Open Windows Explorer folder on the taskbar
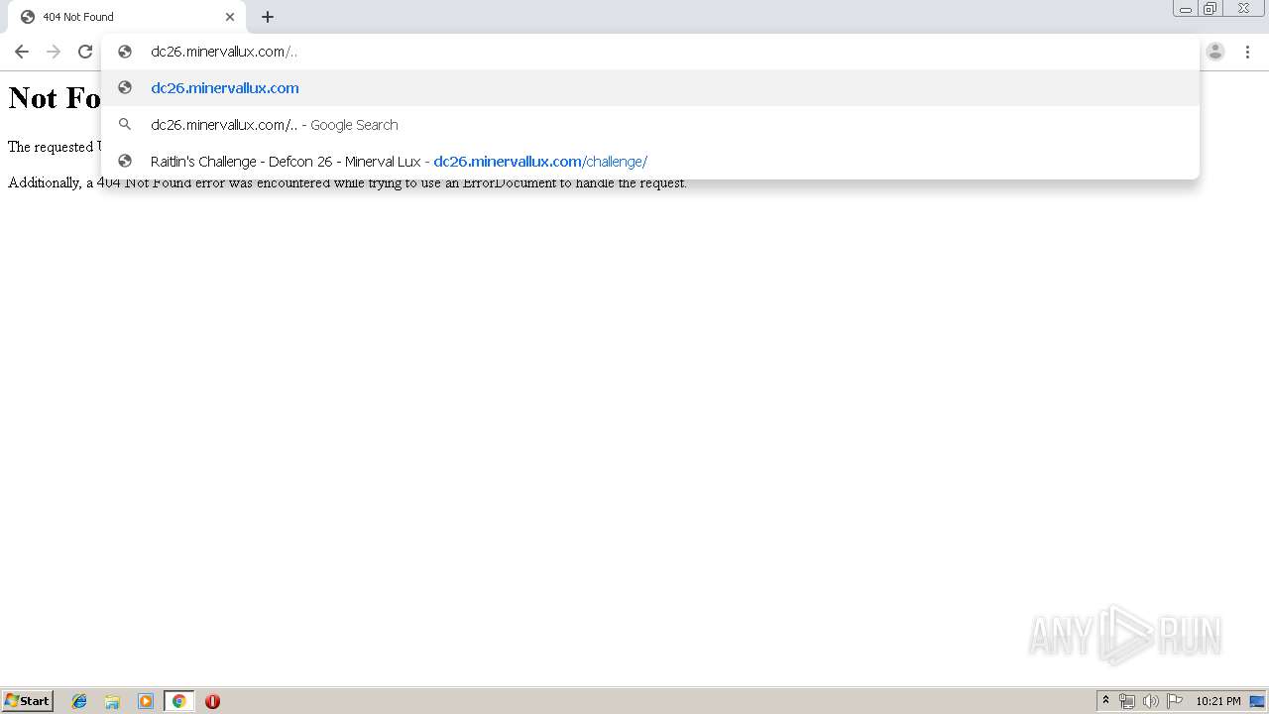The image size is (1269, 714). pyautogui.click(x=112, y=701)
